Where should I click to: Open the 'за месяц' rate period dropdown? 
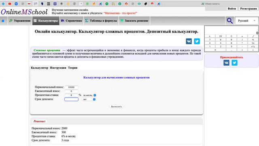click(89, 95)
